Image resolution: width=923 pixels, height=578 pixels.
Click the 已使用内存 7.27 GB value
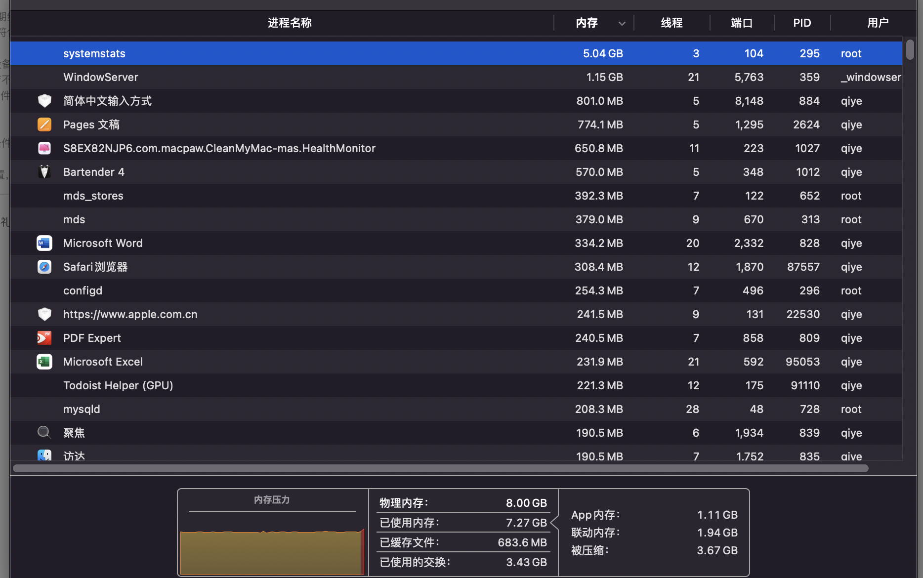click(x=526, y=523)
